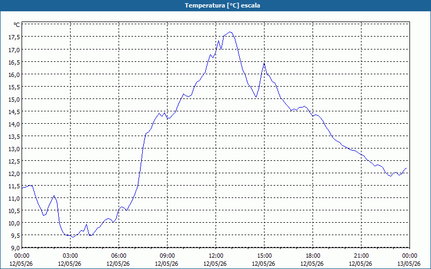Click the 12/05/26 date under 12:00
Screen dimensions: 431x269
[x=215, y=264]
